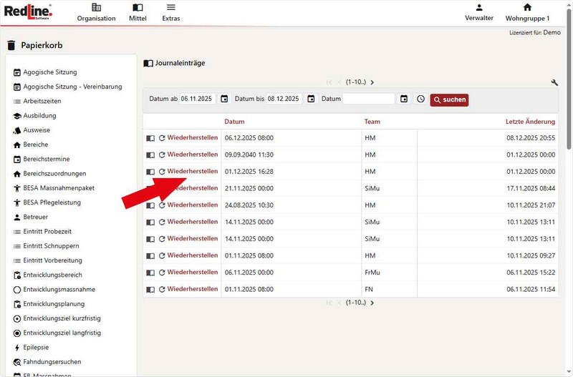Open the Verwalter user profile icon
This screenshot has width=573, height=377.
click(x=479, y=8)
